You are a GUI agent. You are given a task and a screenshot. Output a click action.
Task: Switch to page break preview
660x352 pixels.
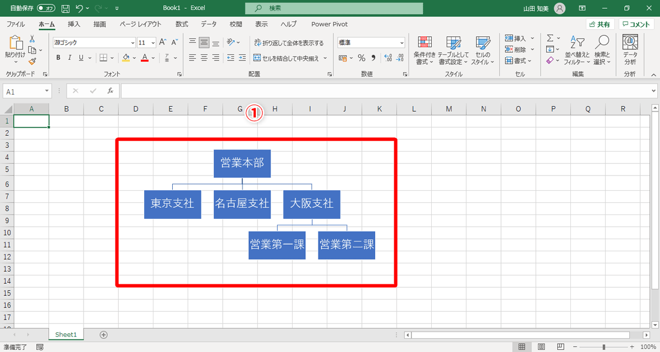561,347
